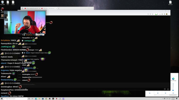Click the share page icon in address bar

(150, 14)
